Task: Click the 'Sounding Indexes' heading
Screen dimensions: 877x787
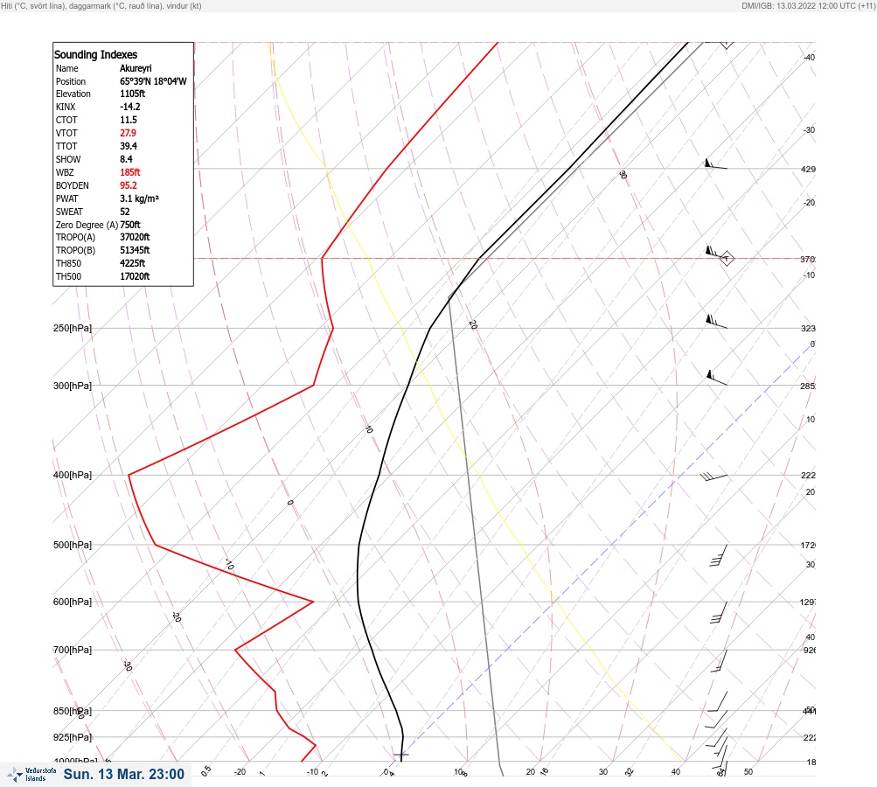Action: [x=95, y=55]
